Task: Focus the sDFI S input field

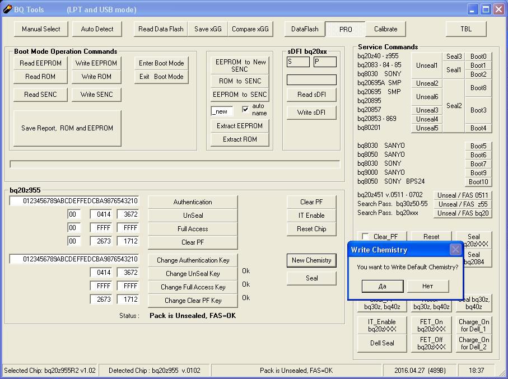Action: (x=298, y=62)
